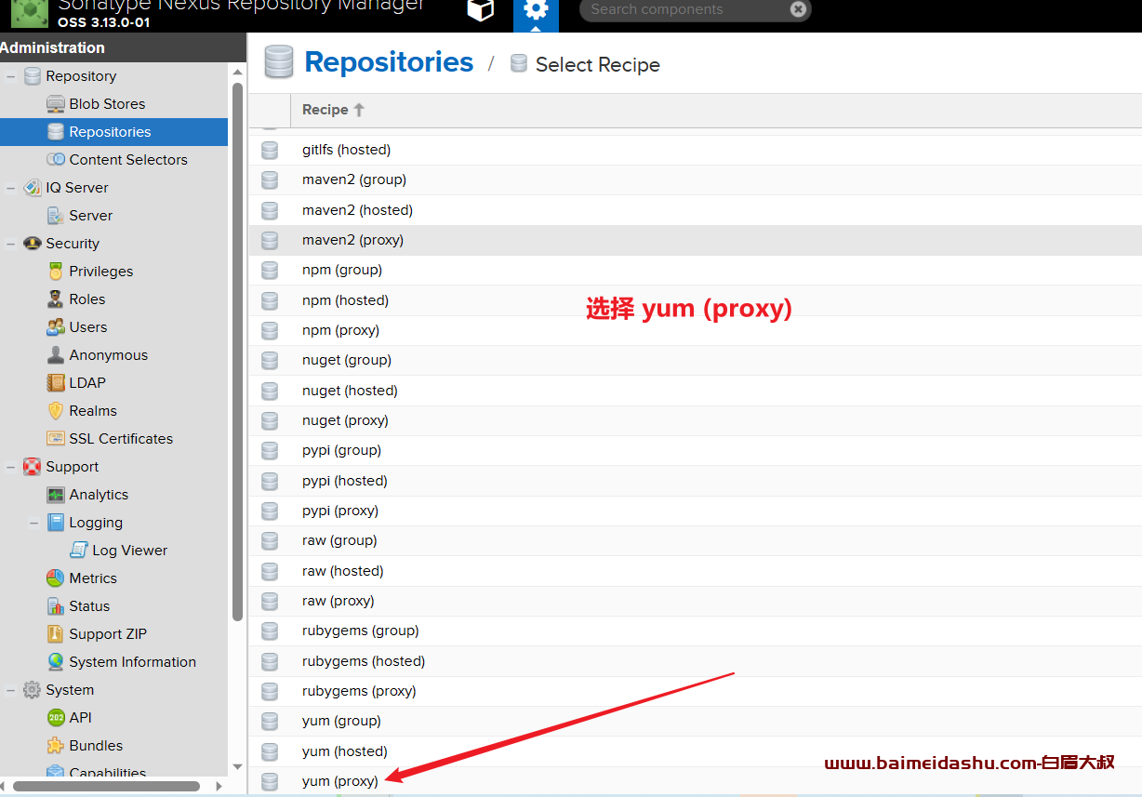Click the LDAP book icon
The height and width of the screenshot is (797, 1142).
56,383
